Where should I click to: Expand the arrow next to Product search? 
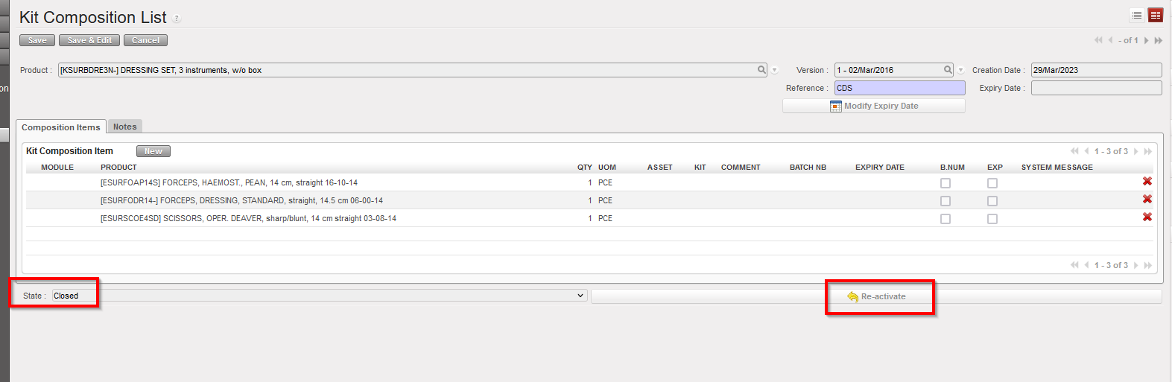775,70
